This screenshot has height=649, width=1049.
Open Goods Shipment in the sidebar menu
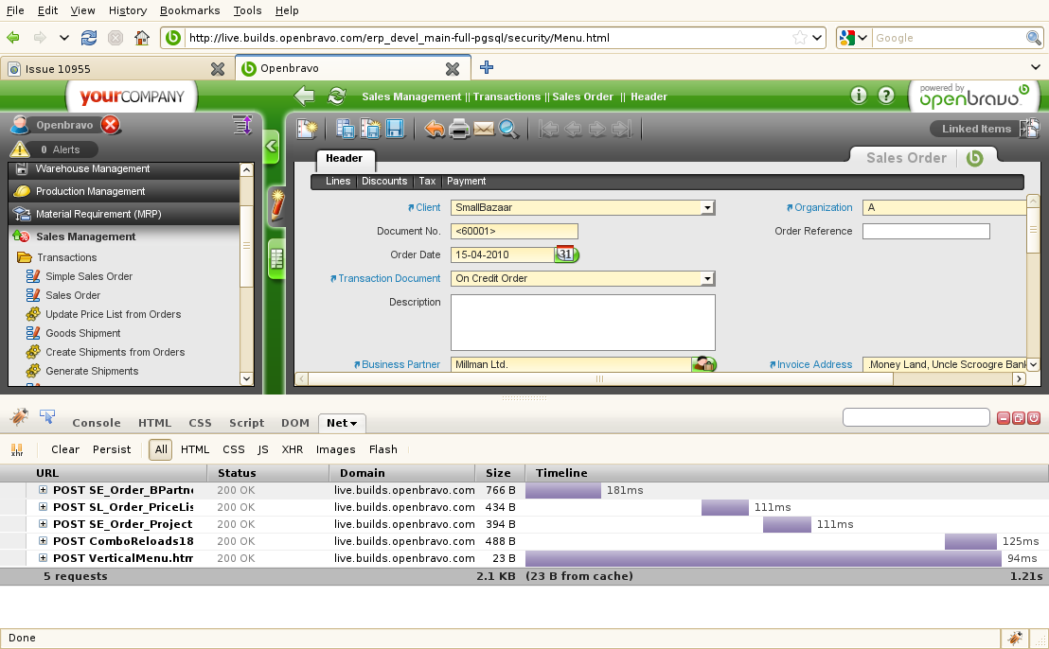[83, 333]
